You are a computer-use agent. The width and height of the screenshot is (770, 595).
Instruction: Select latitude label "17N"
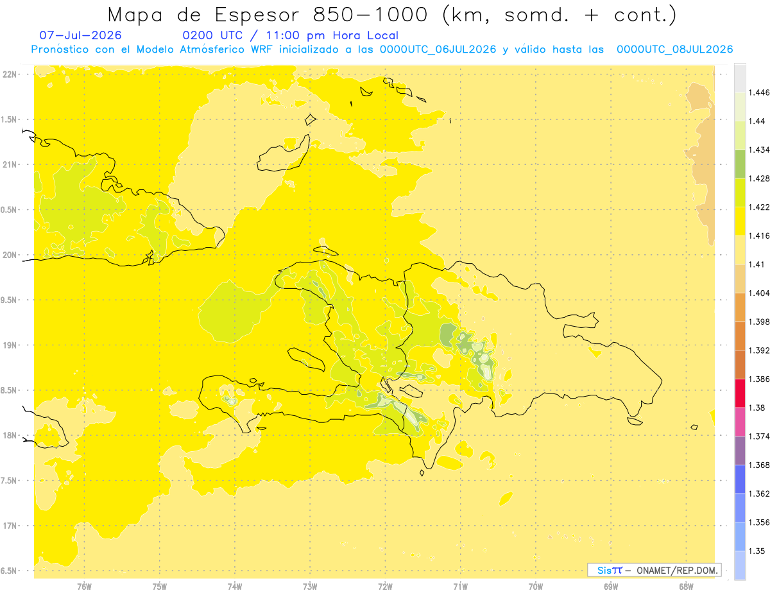(x=9, y=526)
